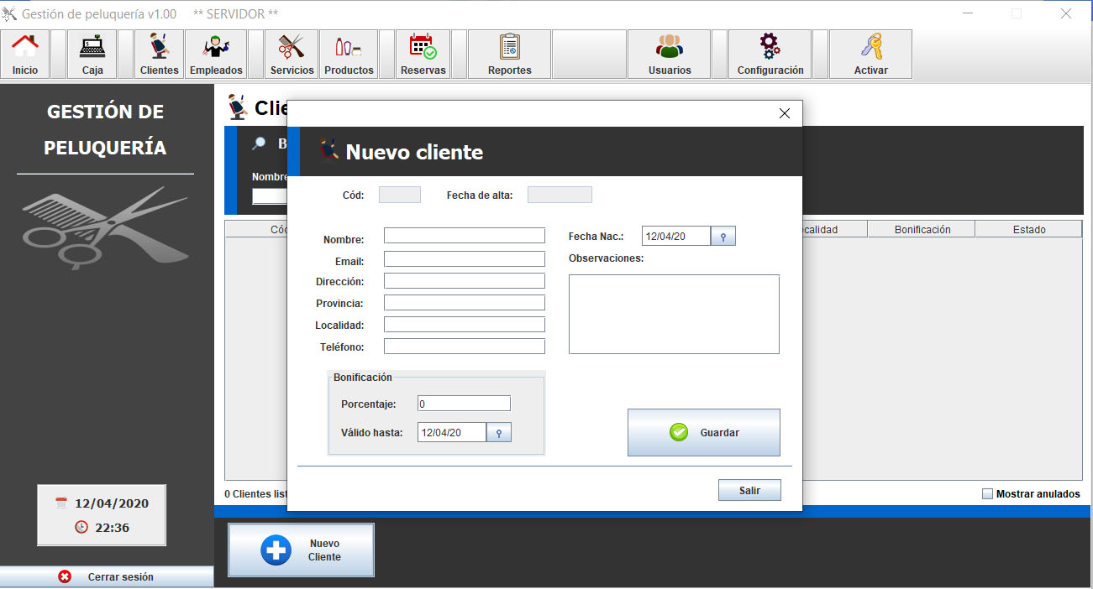Click the Nombre text field
The height and width of the screenshot is (589, 1093).
point(464,236)
